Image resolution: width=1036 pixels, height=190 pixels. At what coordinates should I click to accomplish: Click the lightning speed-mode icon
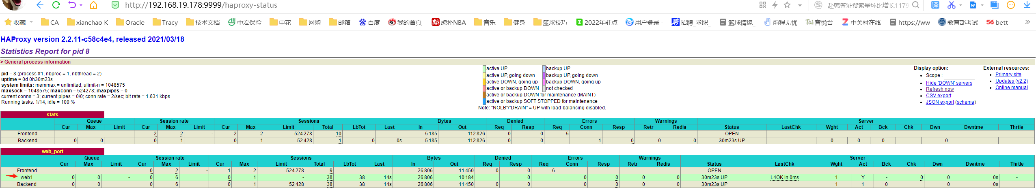coord(775,5)
